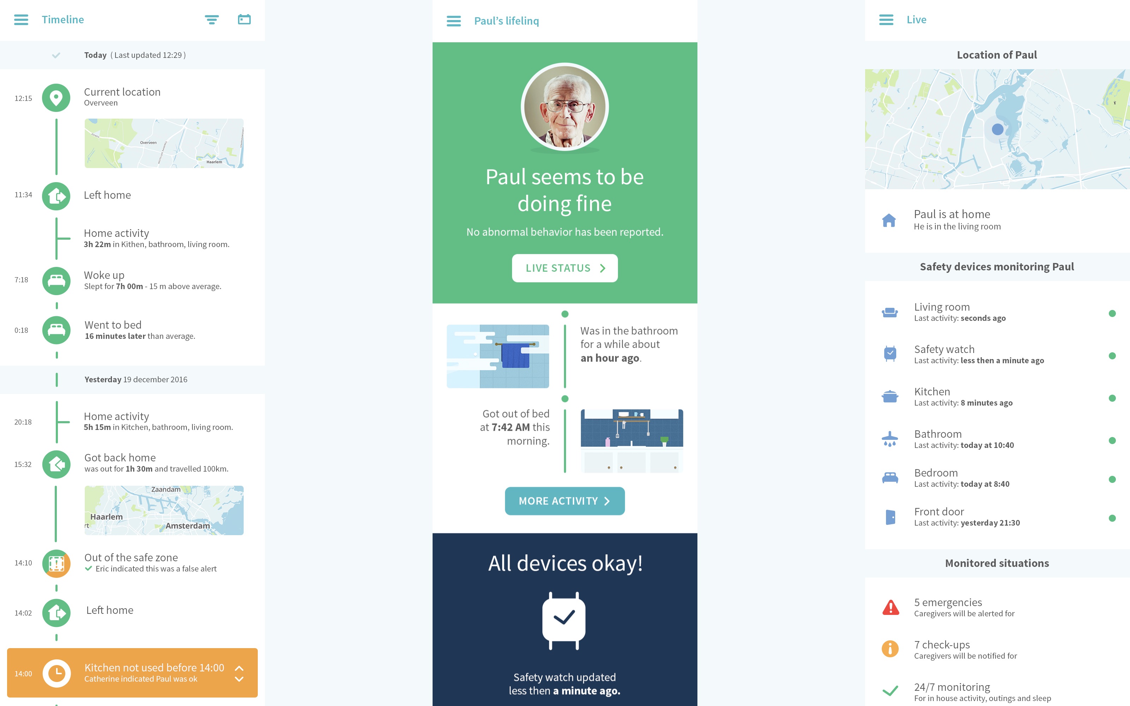Open the Timeline hamburger menu

click(21, 19)
